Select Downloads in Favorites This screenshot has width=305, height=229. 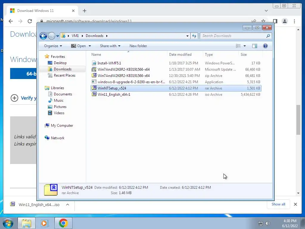tap(63, 69)
